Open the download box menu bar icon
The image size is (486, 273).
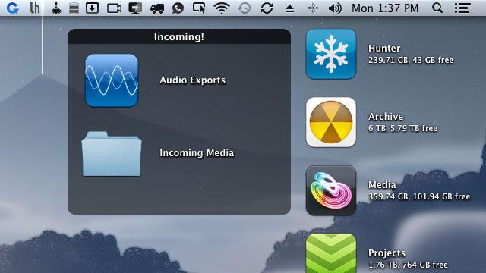pyautogui.click(x=92, y=8)
